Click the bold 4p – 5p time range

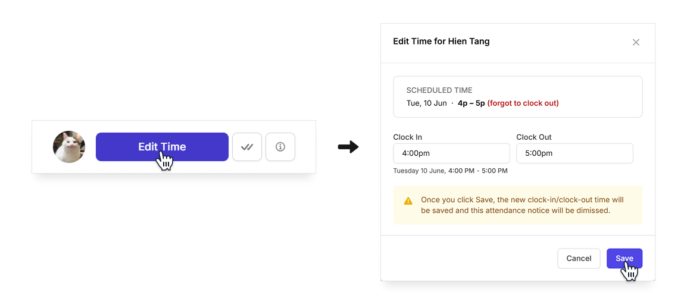tap(471, 103)
